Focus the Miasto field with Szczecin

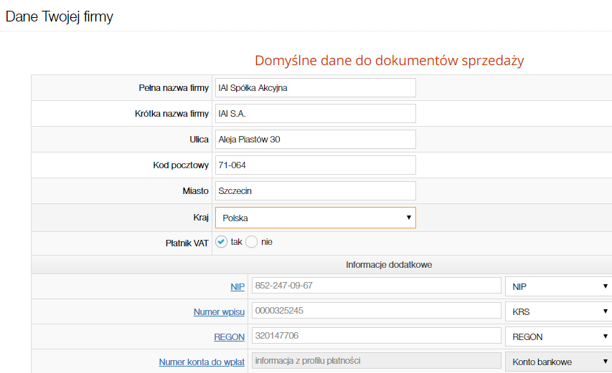(316, 190)
